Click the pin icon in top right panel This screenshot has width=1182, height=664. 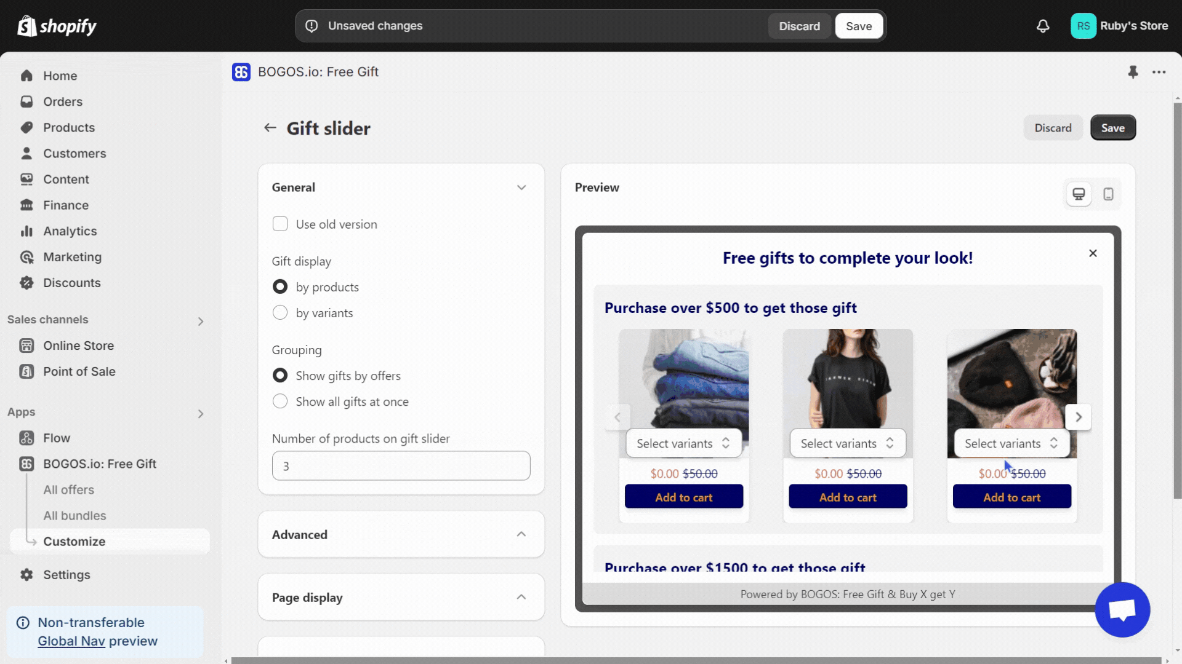pos(1133,71)
